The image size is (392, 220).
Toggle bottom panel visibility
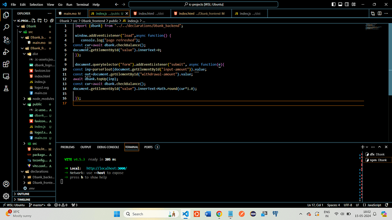340,4
